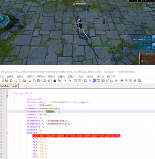The height and width of the screenshot is (159, 155).
Task: Click the Print icon in toolbar
Action: 24,80
